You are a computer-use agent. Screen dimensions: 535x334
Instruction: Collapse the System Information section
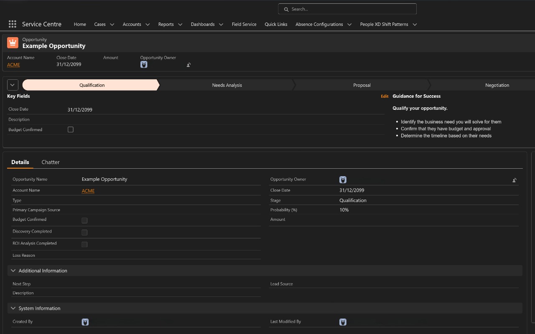click(x=13, y=308)
